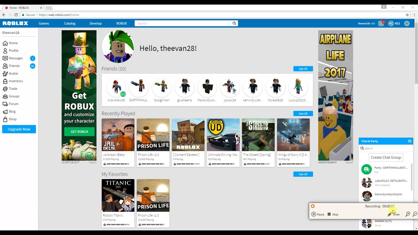Click the Airplane Life 2017 advertisement
The width and height of the screenshot is (418, 235).
point(336,95)
